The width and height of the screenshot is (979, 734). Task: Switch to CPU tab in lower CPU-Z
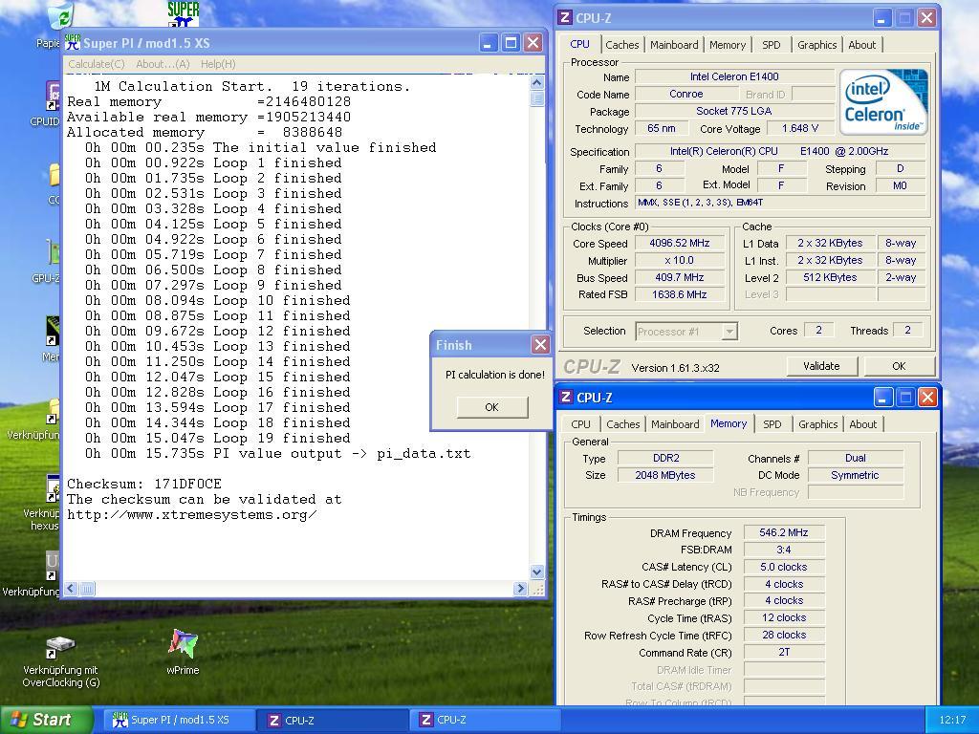pos(580,424)
